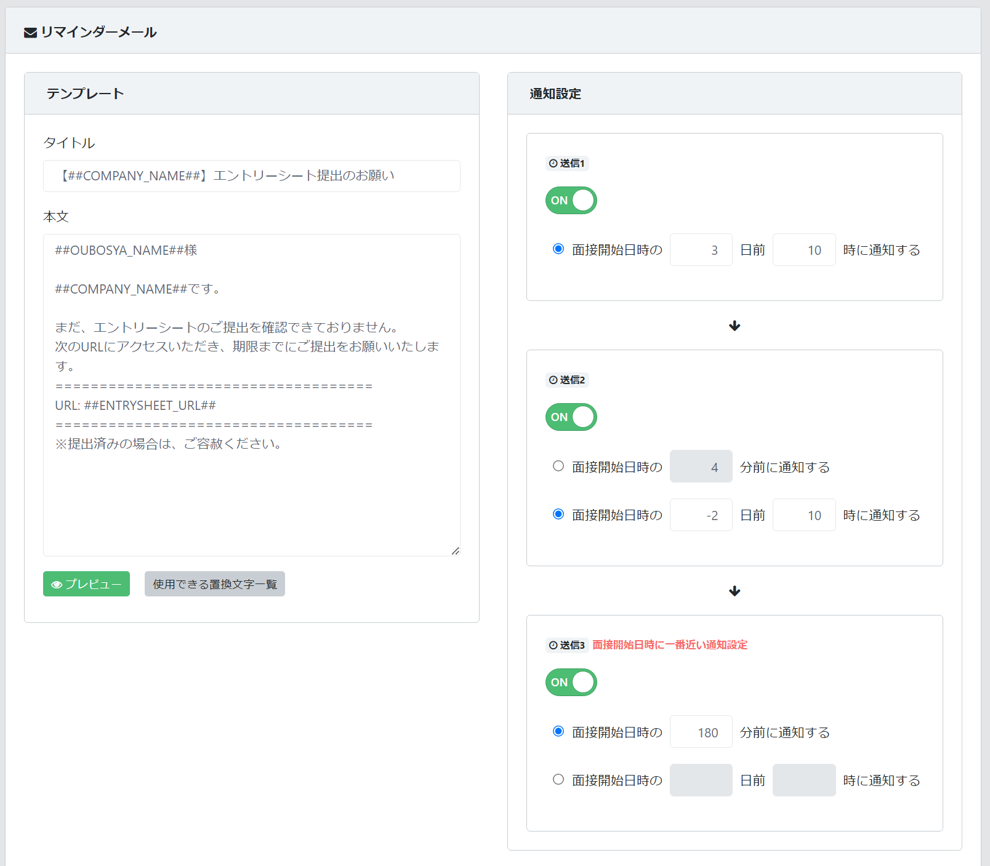Click the clock icon on 送信2 badge
This screenshot has height=866, width=990.
(553, 380)
